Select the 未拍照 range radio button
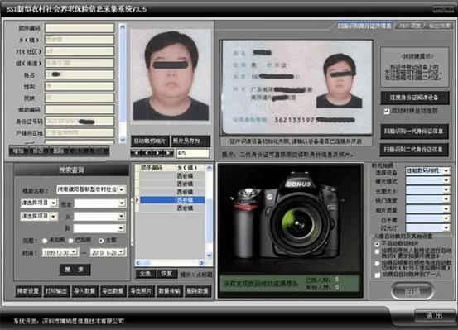Screen dimensions: 458x330 (45, 241)
